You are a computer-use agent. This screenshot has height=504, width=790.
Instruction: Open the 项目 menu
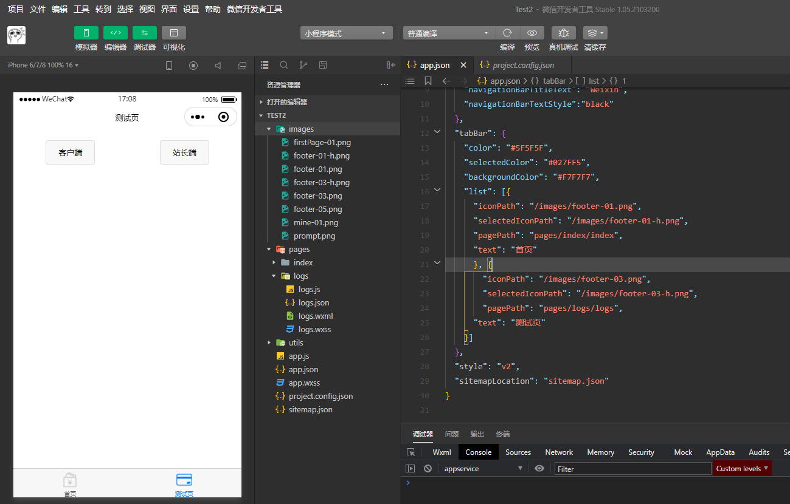[16, 9]
